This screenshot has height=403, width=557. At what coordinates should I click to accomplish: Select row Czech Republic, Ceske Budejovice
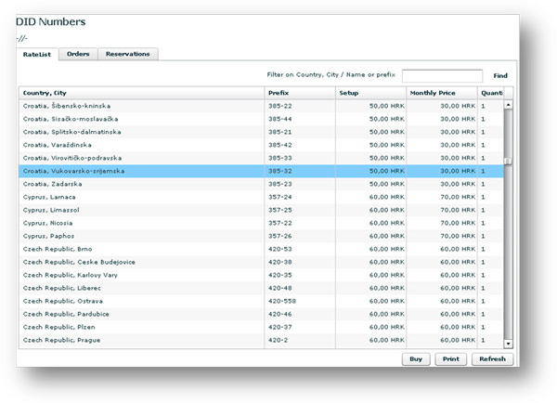(x=261, y=262)
